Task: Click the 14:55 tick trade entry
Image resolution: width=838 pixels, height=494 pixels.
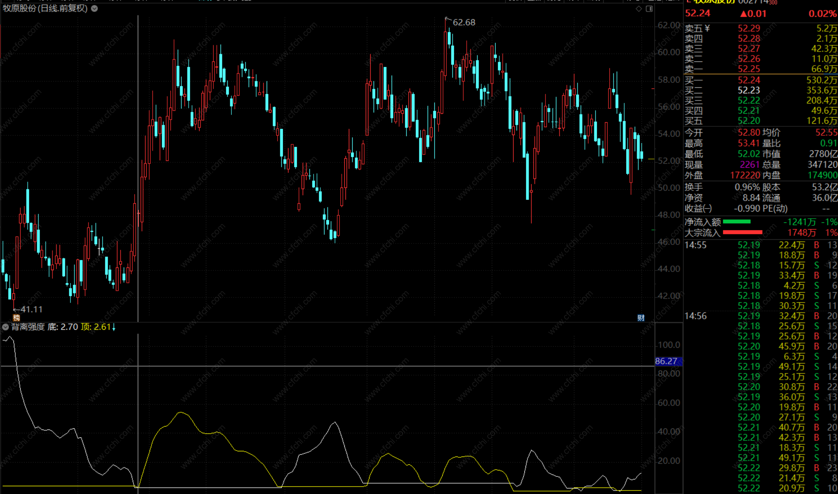Action: click(x=695, y=245)
